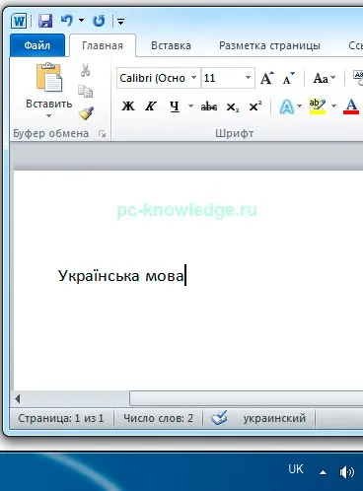Image resolution: width=363 pixels, height=491 pixels.
Task: Open the Разметка страницы tab
Action: pyautogui.click(x=269, y=45)
